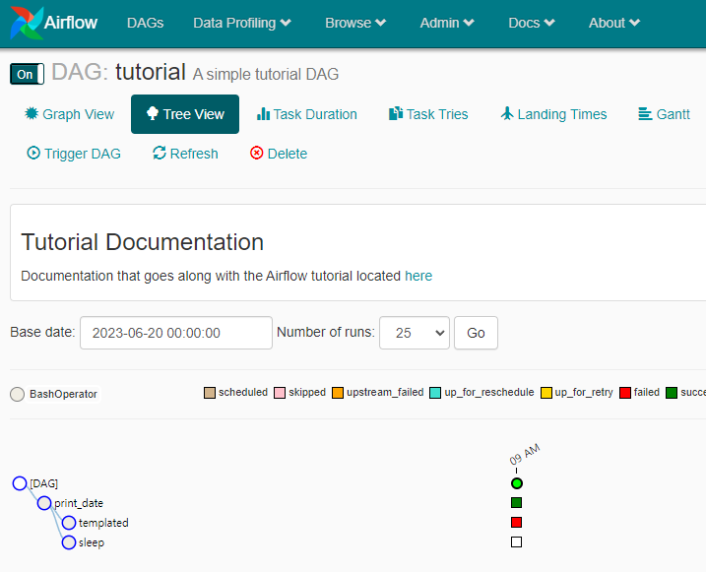Click the Tutorial Documentation heading

tap(142, 242)
